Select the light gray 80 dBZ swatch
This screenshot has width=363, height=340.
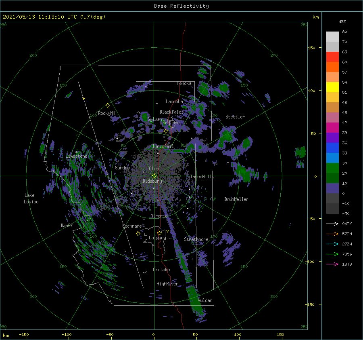(332, 37)
